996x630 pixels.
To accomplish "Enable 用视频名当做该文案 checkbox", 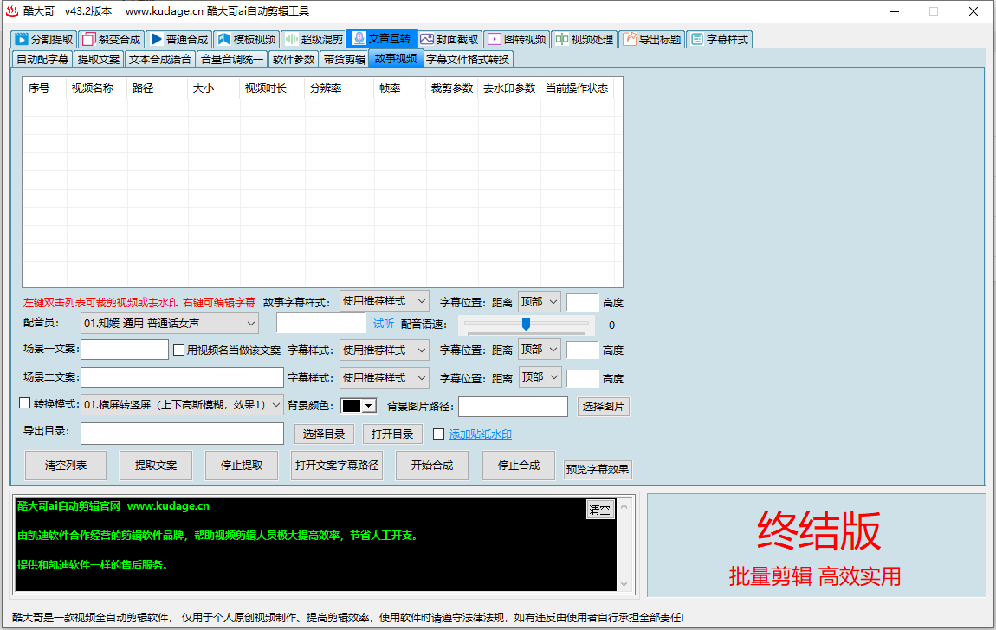I will (x=179, y=350).
